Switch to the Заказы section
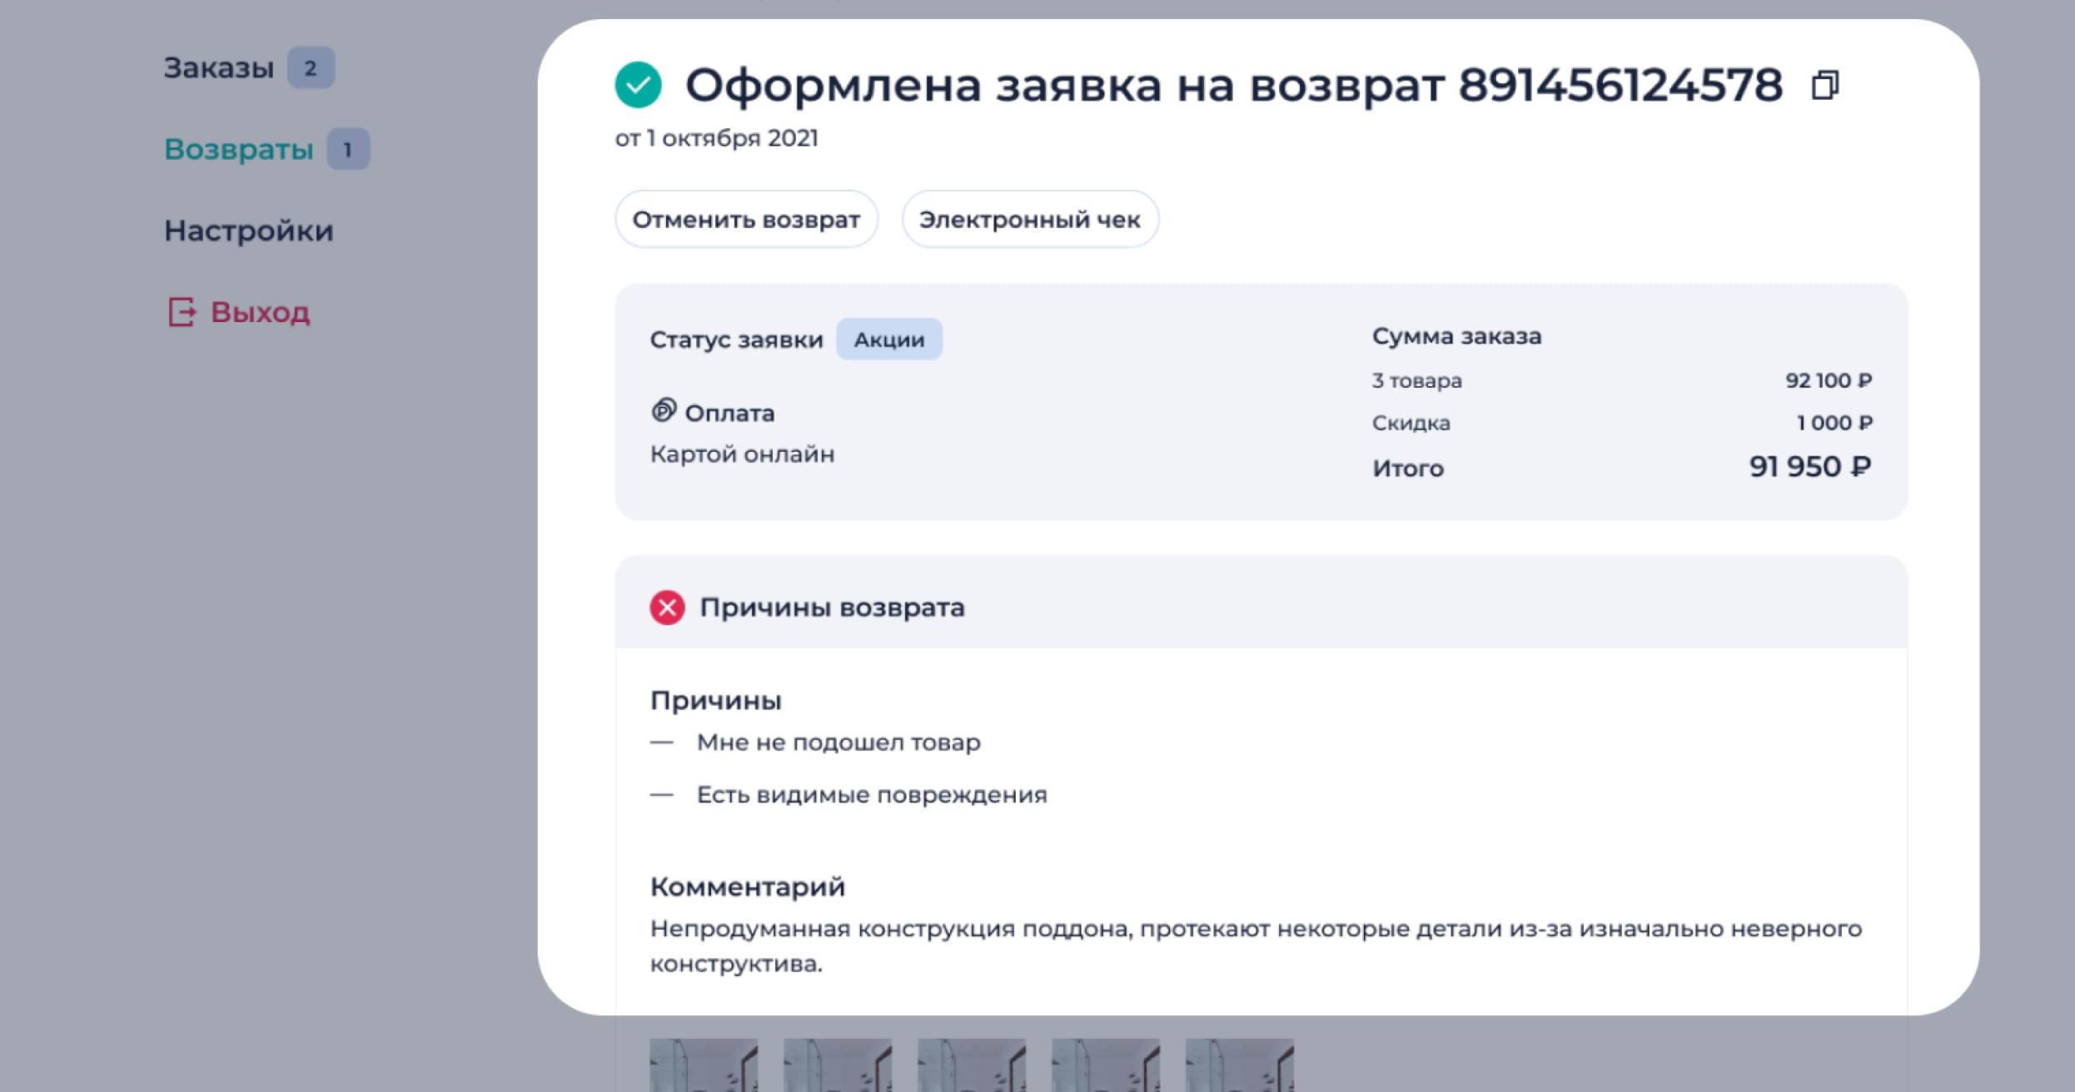Screen dimensions: 2075x1092 219,68
